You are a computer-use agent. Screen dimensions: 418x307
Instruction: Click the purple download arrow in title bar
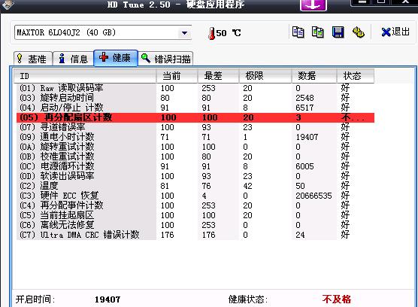[x=313, y=5]
